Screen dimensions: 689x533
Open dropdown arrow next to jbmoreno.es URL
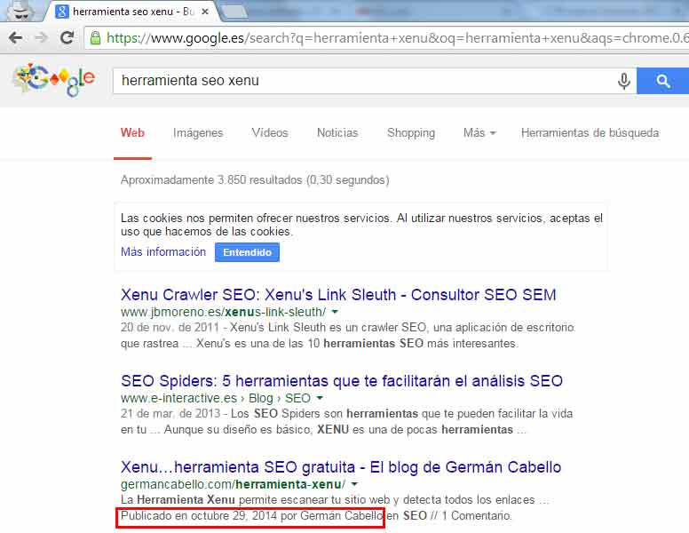click(x=335, y=313)
